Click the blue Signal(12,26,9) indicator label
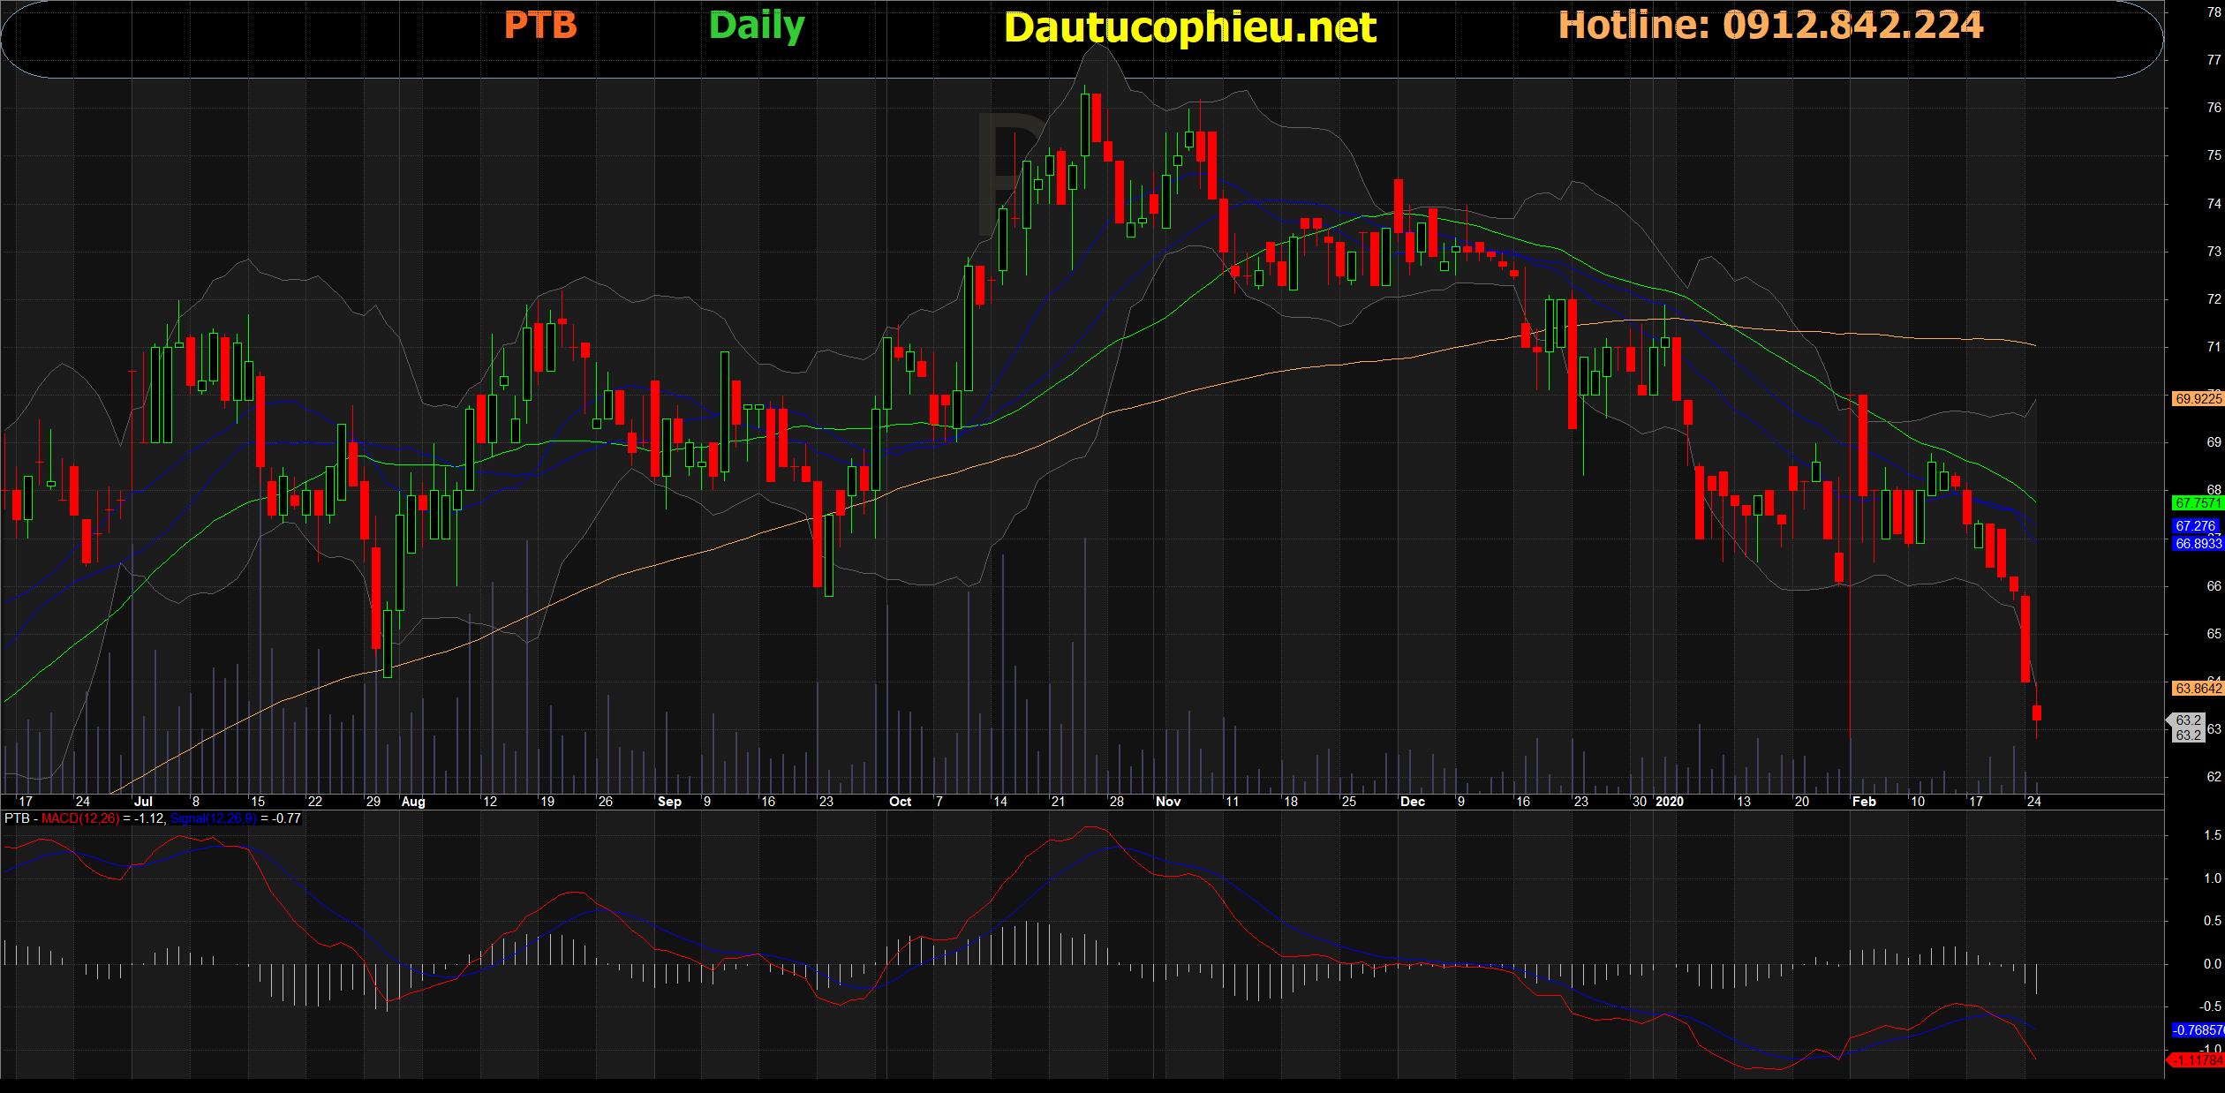 point(213,818)
